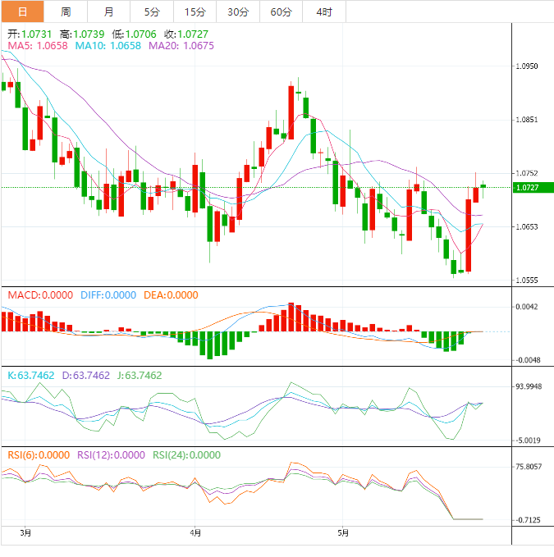Screen dimensions: 554x557
Task: Click the green RSI(24) indicator label
Action: (187, 454)
